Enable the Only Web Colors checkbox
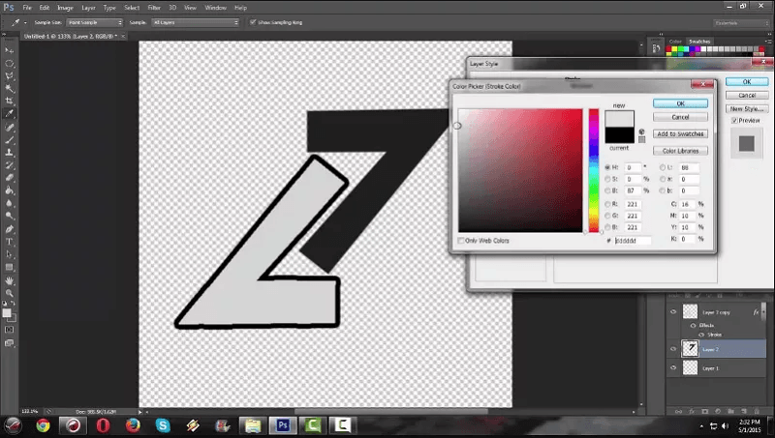775x438 pixels. pos(461,241)
